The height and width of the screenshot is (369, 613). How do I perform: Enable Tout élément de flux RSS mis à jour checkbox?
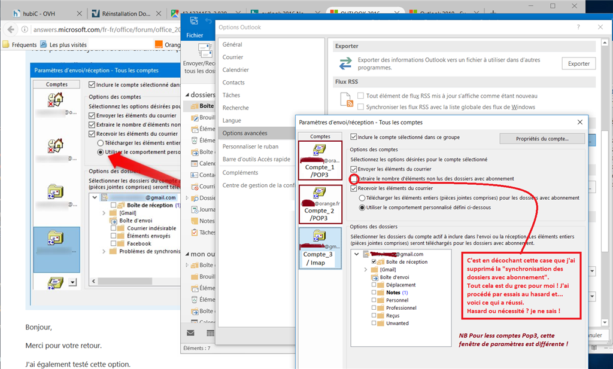click(360, 96)
